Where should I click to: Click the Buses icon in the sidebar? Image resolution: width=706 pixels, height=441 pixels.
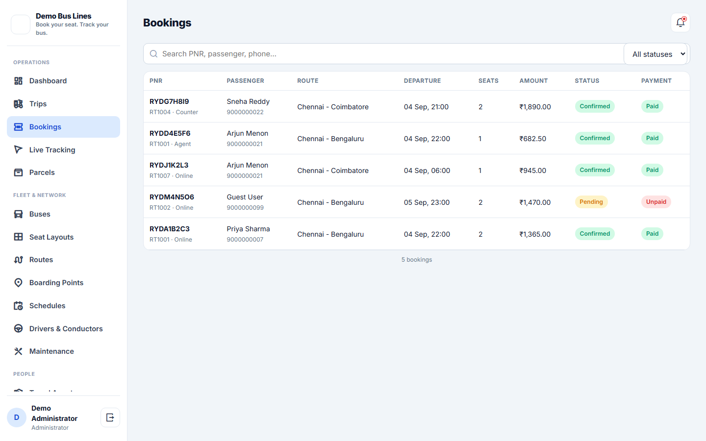(18, 214)
